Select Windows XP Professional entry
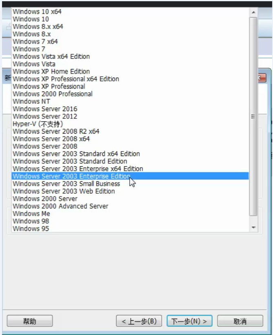This screenshot has width=273, height=335. coord(130,86)
